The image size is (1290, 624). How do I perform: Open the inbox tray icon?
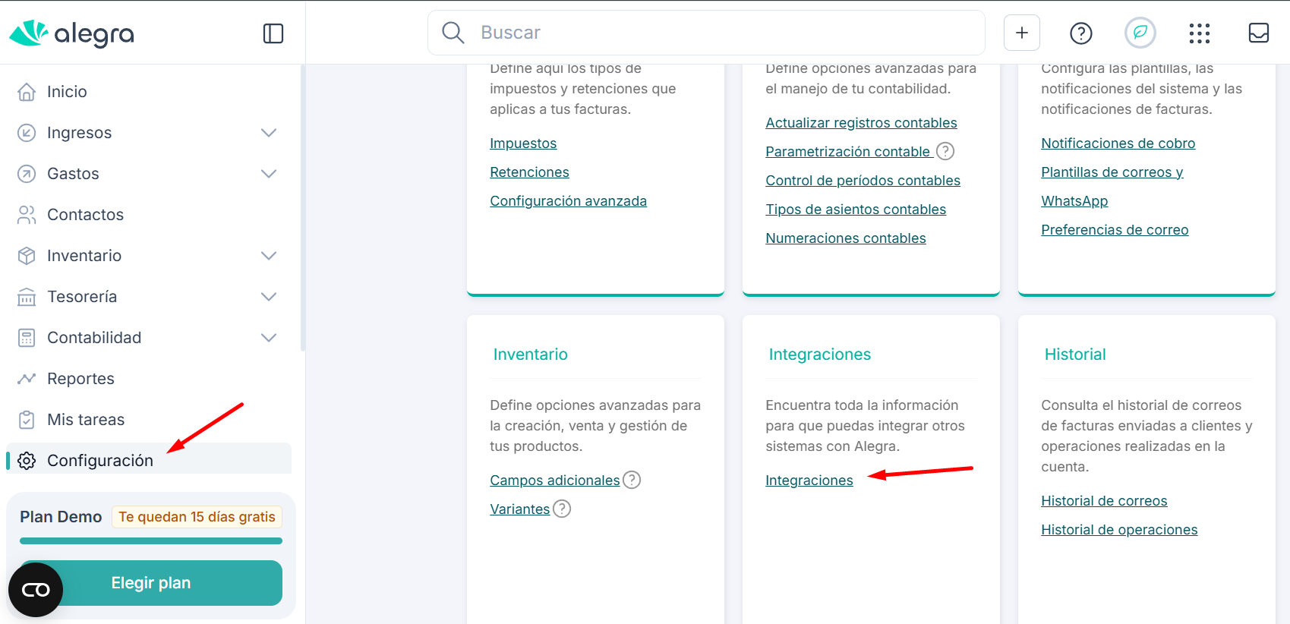[1258, 33]
